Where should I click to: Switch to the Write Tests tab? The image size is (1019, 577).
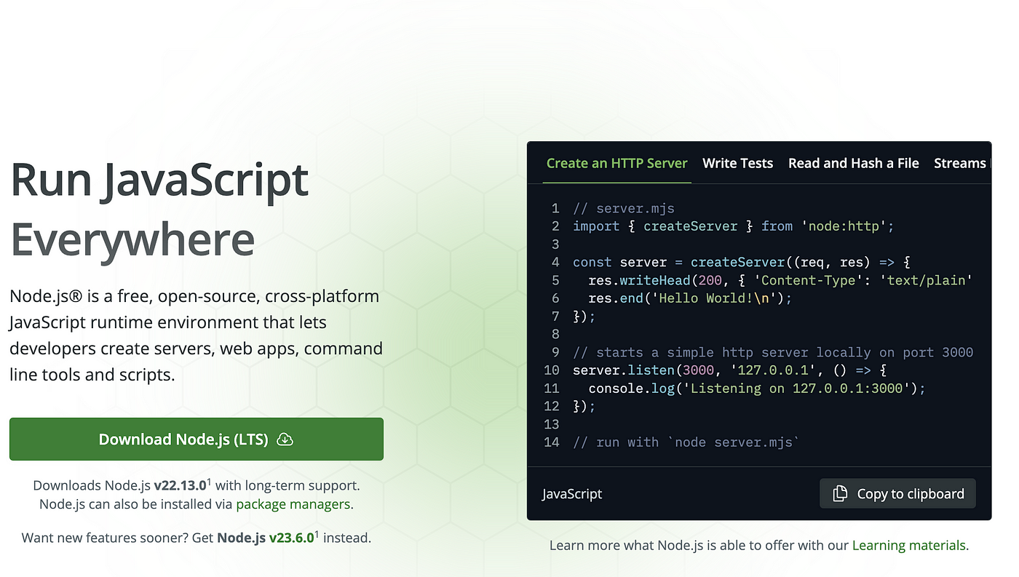(737, 163)
